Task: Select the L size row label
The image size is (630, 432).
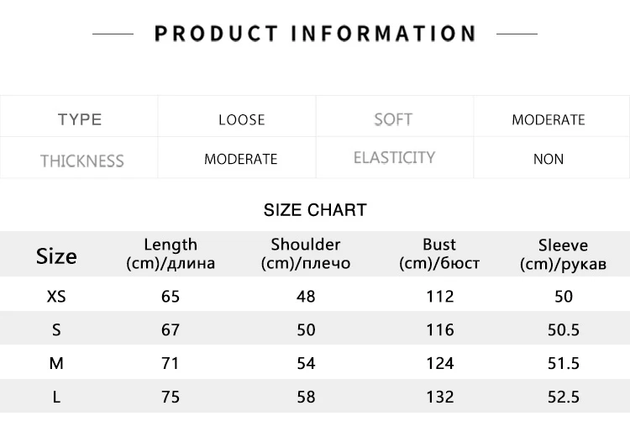Action: click(x=56, y=397)
